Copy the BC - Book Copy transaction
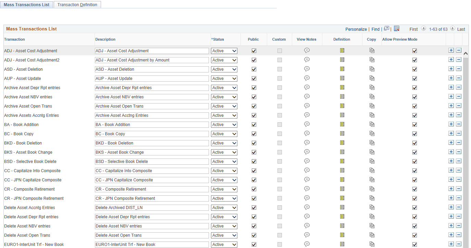The width and height of the screenshot is (471, 248). (x=371, y=133)
